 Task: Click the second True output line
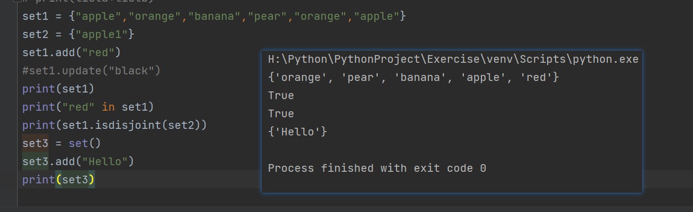(281, 113)
